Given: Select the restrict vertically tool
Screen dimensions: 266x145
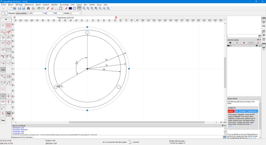Looking at the screenshot, I should (9, 102).
